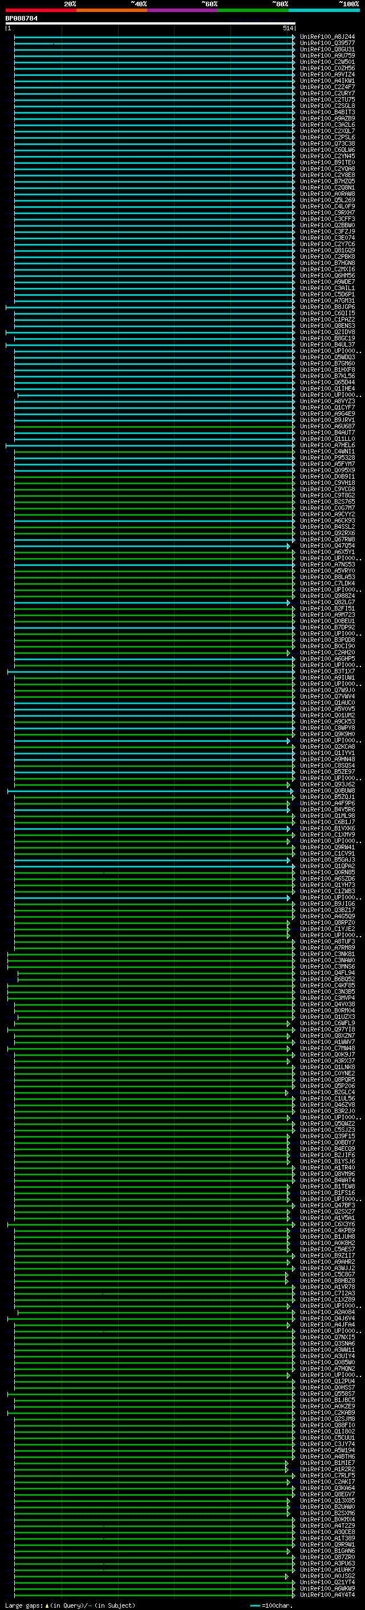Select hit UniRef100_C2TU75

click(327, 100)
